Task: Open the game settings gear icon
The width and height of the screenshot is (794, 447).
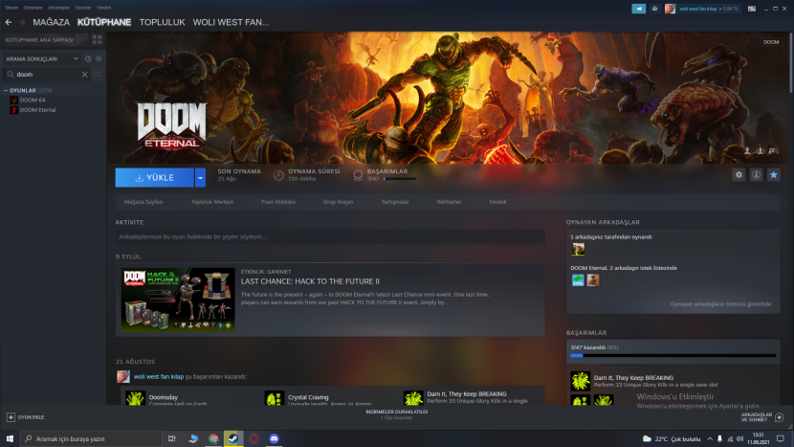Action: tap(738, 175)
